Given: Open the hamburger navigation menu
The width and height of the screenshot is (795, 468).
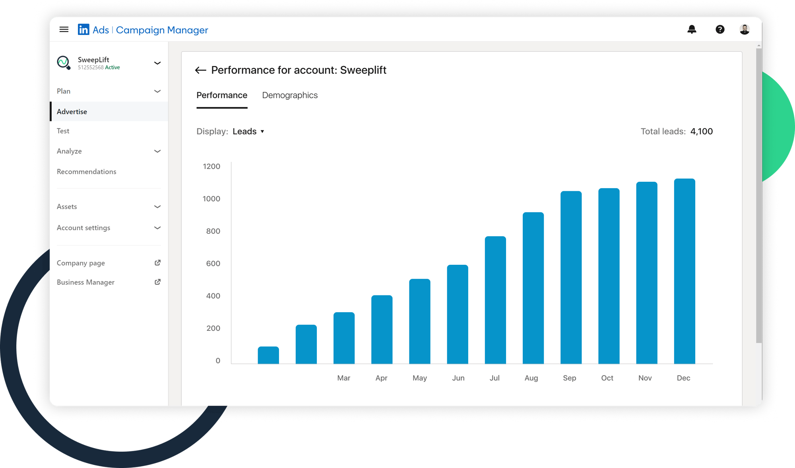Looking at the screenshot, I should click(64, 29).
